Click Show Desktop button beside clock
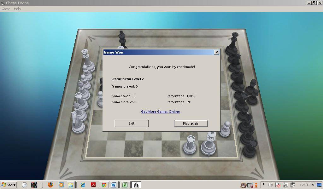 point(319,185)
